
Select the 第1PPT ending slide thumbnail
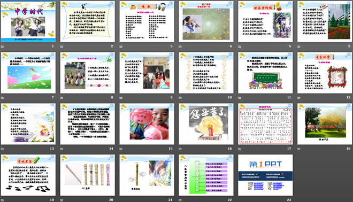click(265, 175)
